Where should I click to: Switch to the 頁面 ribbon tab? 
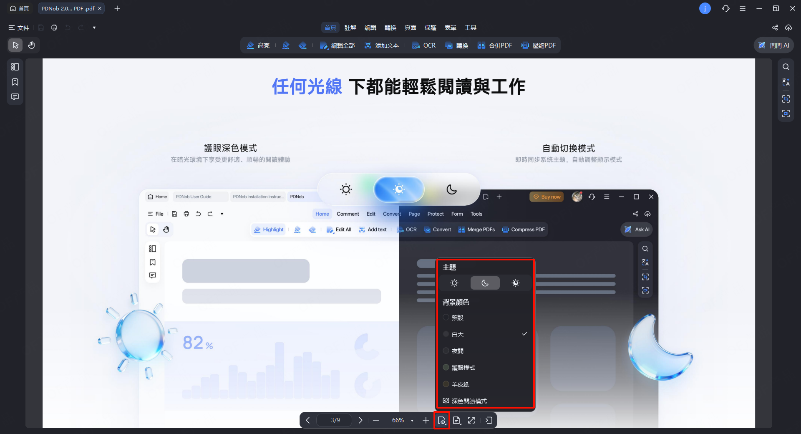pyautogui.click(x=411, y=28)
